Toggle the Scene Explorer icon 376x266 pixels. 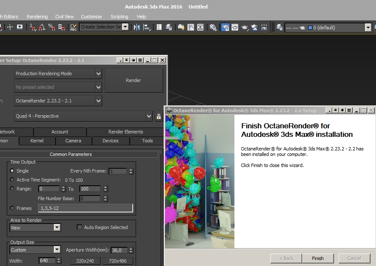click(x=159, y=27)
